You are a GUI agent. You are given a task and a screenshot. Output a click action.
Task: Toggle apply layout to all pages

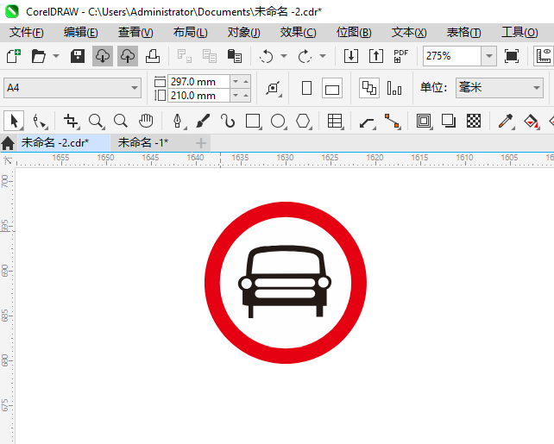pos(369,88)
